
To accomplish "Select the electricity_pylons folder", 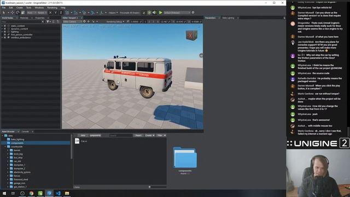I will (22, 172).
